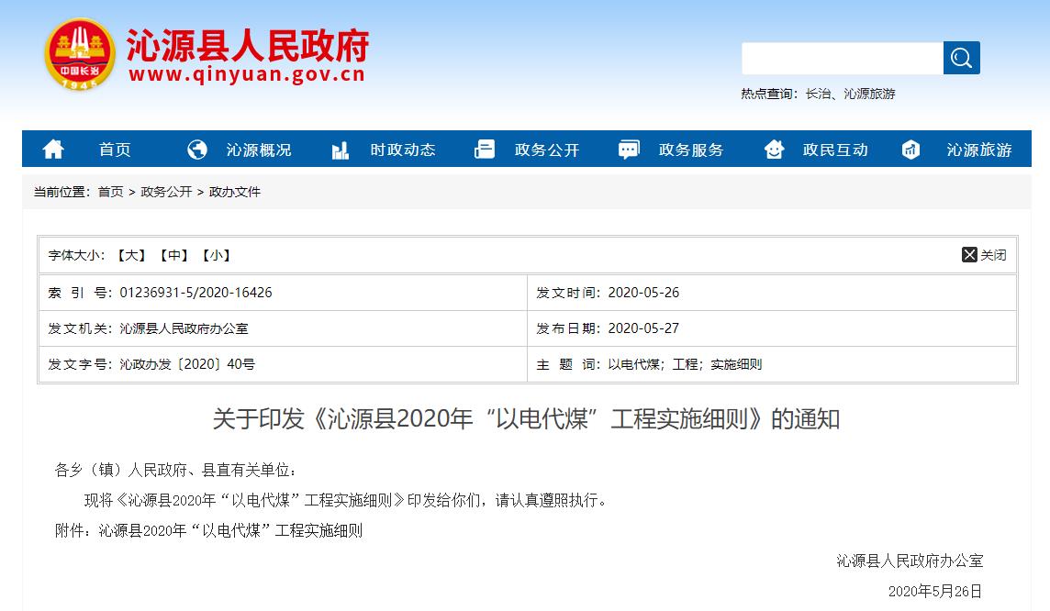Screen dimensions: 1050x611
Task: Open the 政民互动 navigation item
Action: (x=835, y=150)
